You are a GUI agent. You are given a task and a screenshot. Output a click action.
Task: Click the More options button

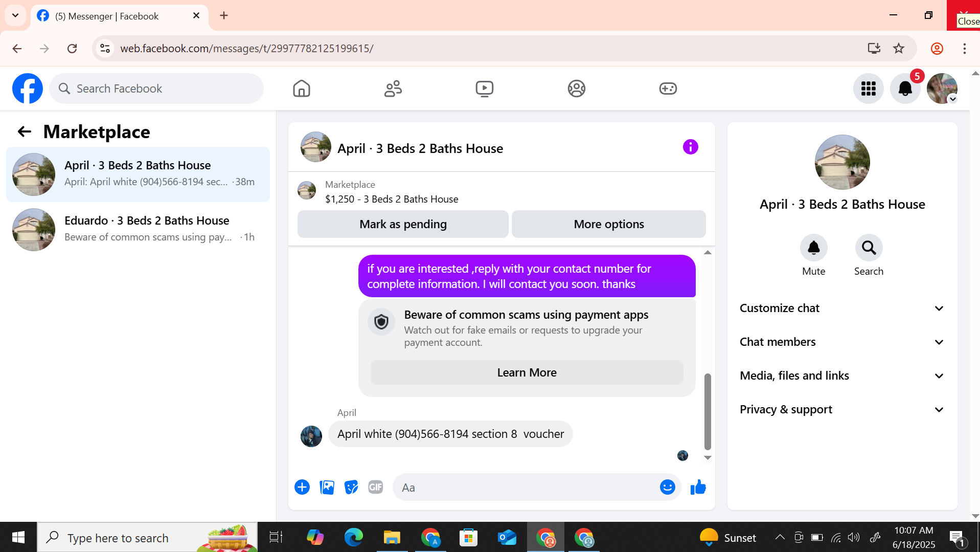pyautogui.click(x=608, y=224)
